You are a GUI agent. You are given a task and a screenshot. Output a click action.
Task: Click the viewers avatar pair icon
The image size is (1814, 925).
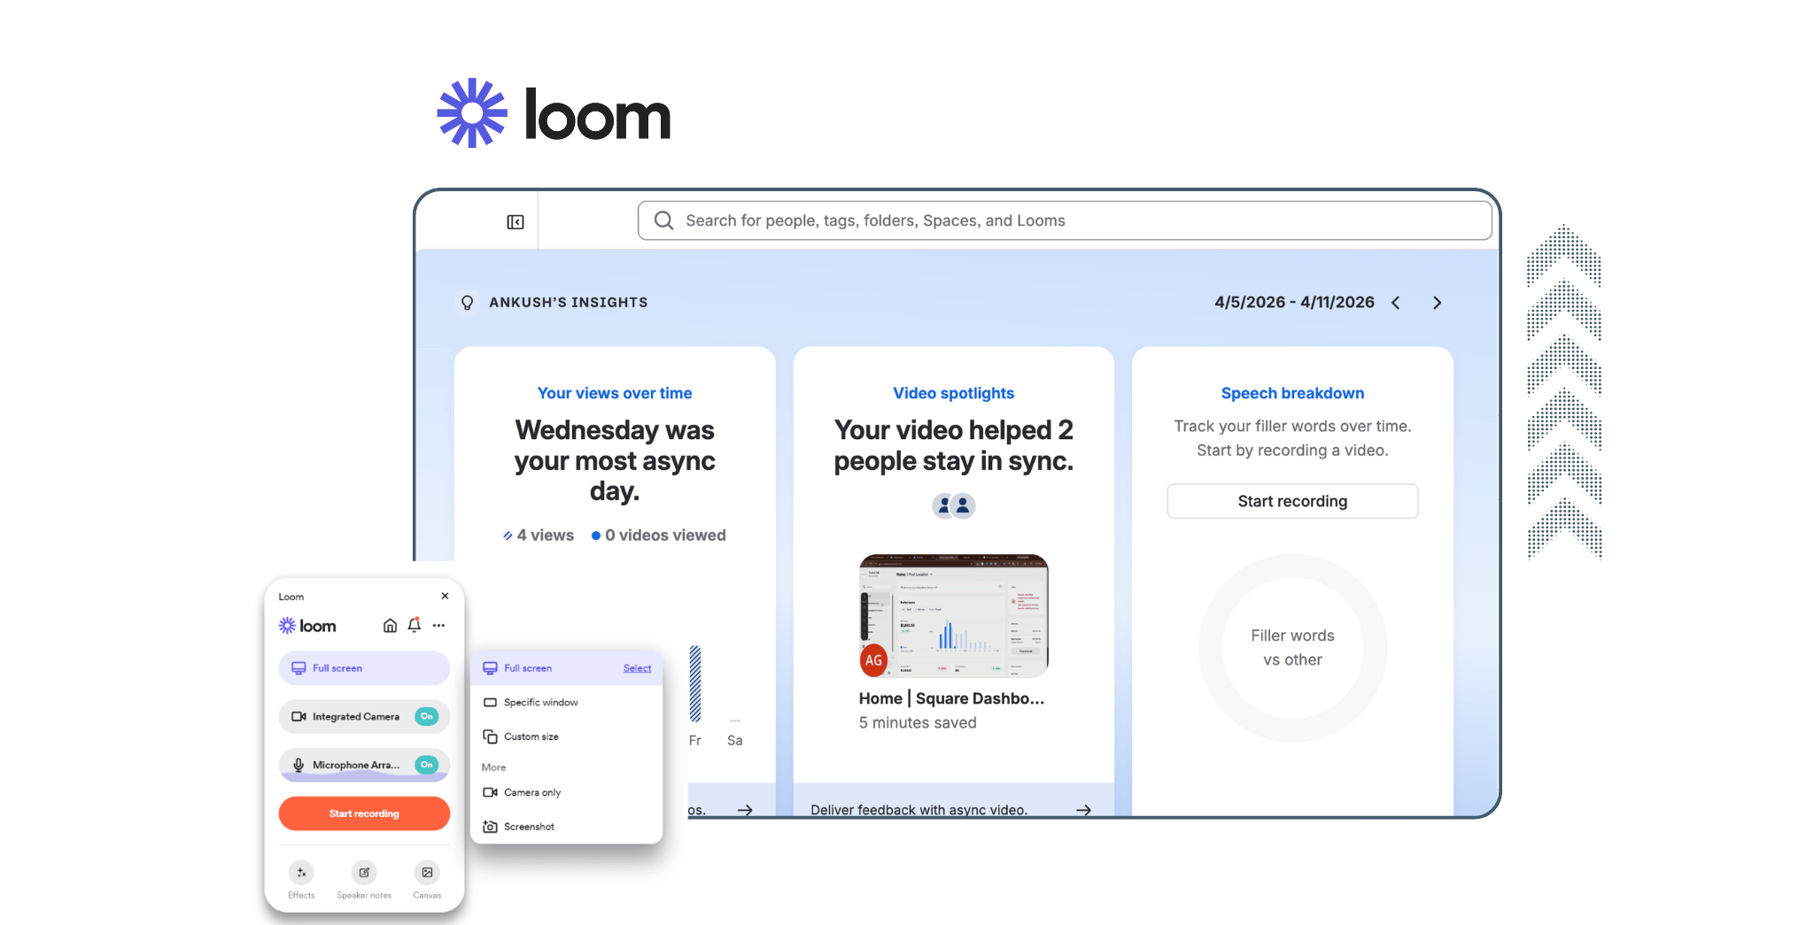954,505
